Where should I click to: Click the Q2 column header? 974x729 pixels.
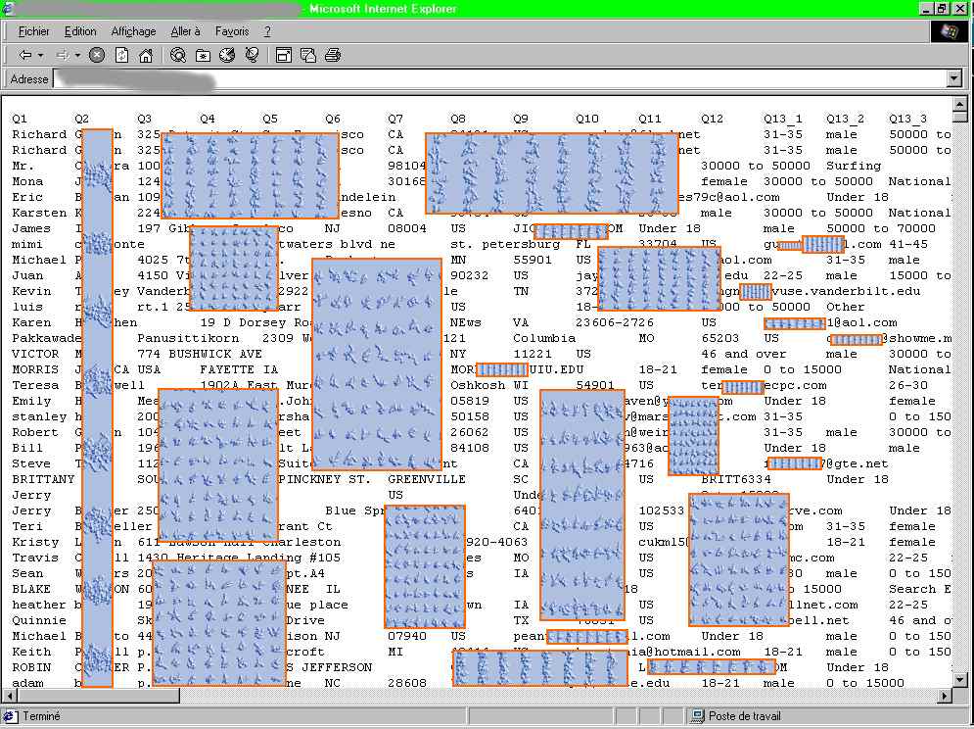(x=82, y=119)
